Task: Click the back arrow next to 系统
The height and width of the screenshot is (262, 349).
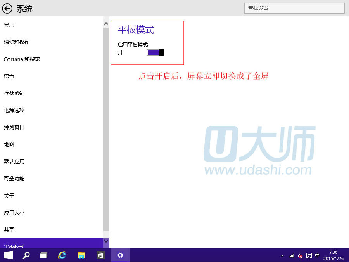Action: point(7,8)
